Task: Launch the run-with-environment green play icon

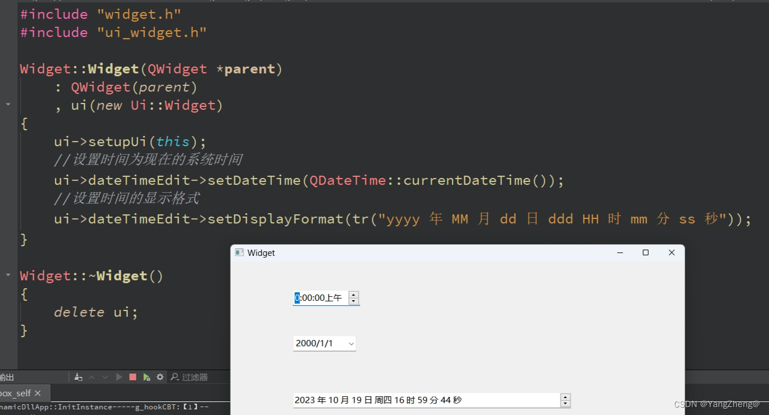Action: (147, 377)
